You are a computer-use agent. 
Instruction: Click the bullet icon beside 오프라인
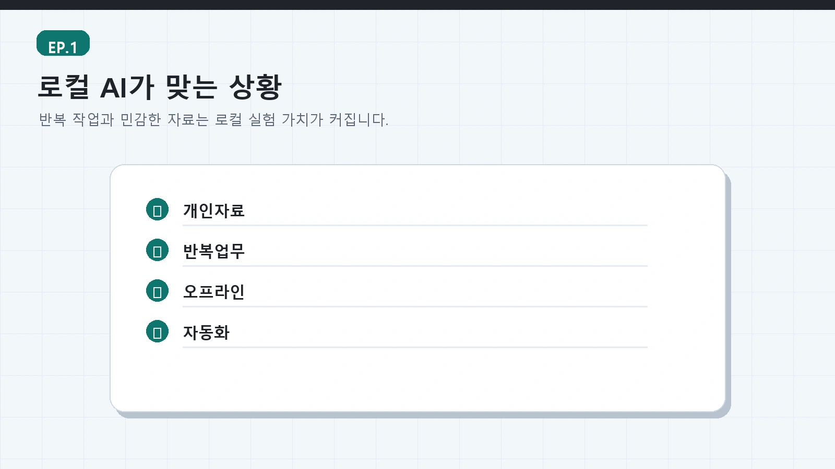tap(157, 291)
